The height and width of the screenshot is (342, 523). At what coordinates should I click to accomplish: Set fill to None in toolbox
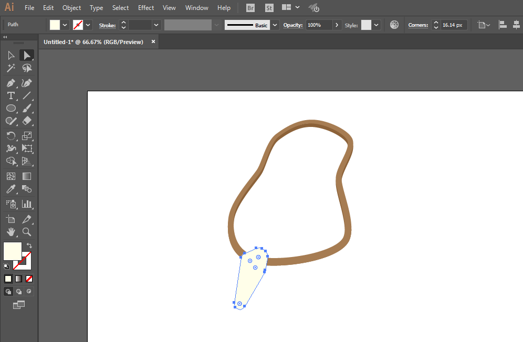coord(29,279)
